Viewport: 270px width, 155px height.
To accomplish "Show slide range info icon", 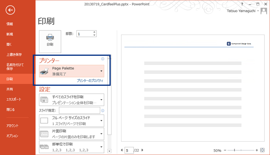I will 103,110.
